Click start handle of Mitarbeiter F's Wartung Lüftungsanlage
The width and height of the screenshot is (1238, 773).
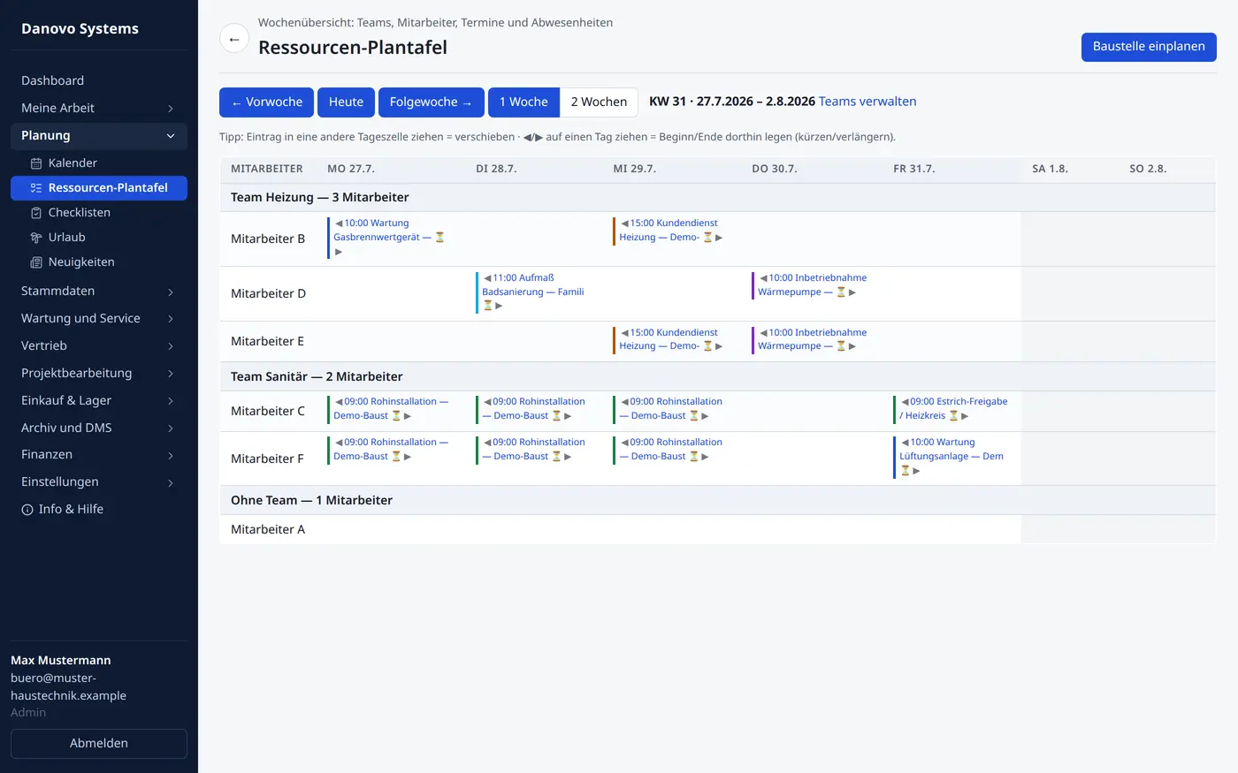coord(906,443)
